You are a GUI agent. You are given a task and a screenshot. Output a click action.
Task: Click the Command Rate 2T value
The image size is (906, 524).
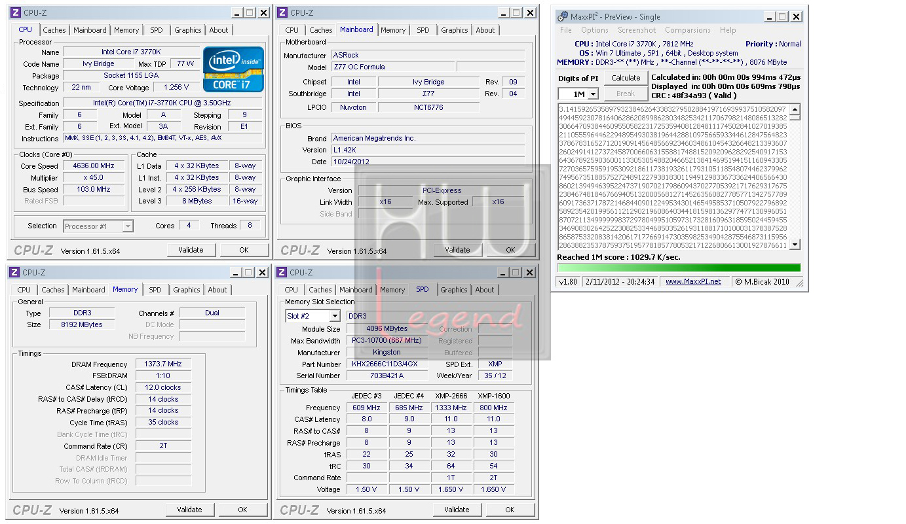[x=163, y=446]
